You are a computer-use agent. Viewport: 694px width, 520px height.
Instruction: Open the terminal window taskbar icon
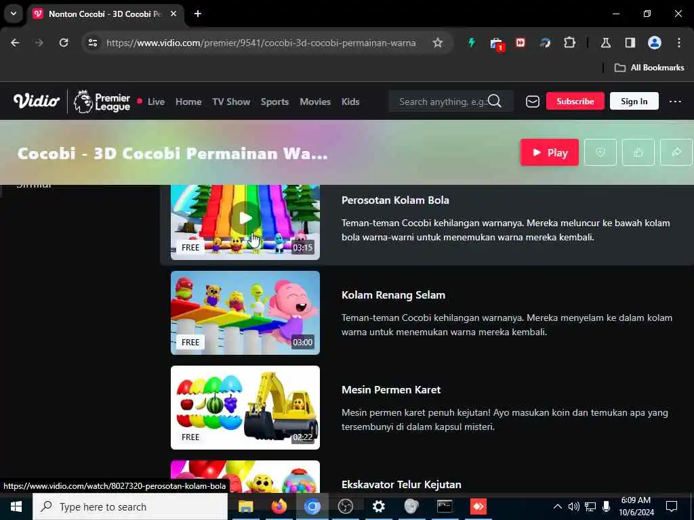click(x=445, y=506)
